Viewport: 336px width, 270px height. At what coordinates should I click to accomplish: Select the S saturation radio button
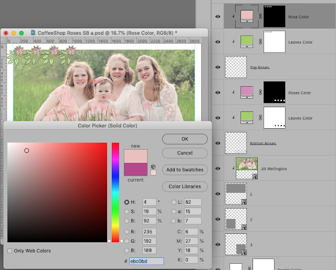[x=127, y=212]
